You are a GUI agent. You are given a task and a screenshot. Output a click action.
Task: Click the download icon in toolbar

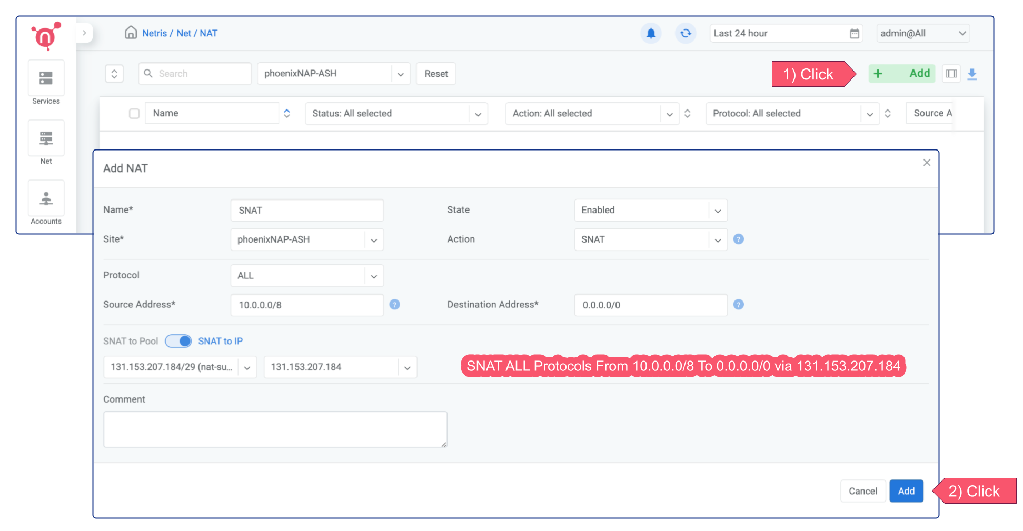pyautogui.click(x=972, y=74)
